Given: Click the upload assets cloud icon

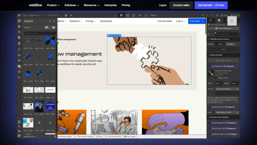Looking at the screenshot, I should [x=54, y=27].
